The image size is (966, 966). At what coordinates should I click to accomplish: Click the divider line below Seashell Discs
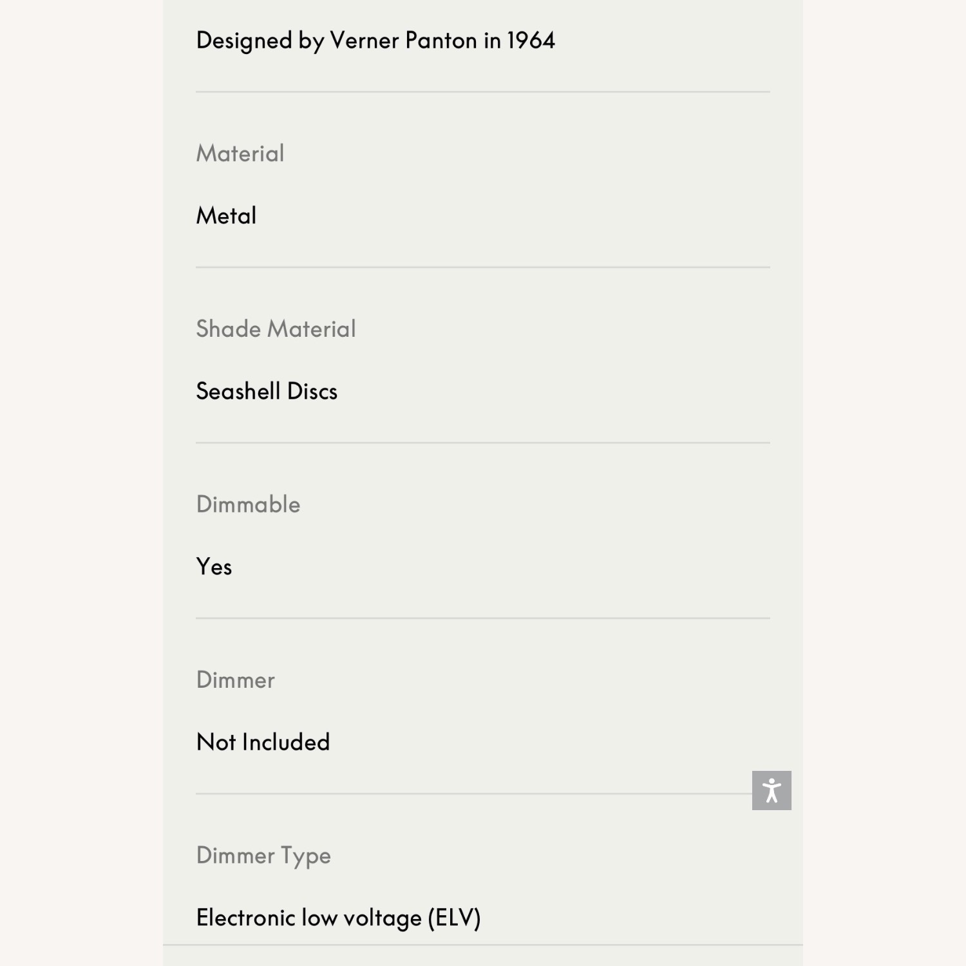[483, 442]
